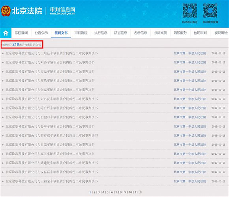Go to results page 11
Viewport: 229px width, 197px height.
(x=136, y=192)
